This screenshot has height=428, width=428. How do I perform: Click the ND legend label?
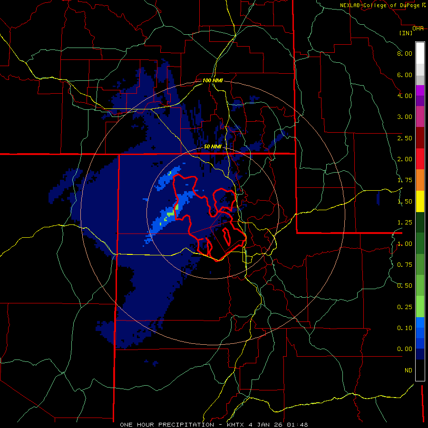(x=409, y=370)
